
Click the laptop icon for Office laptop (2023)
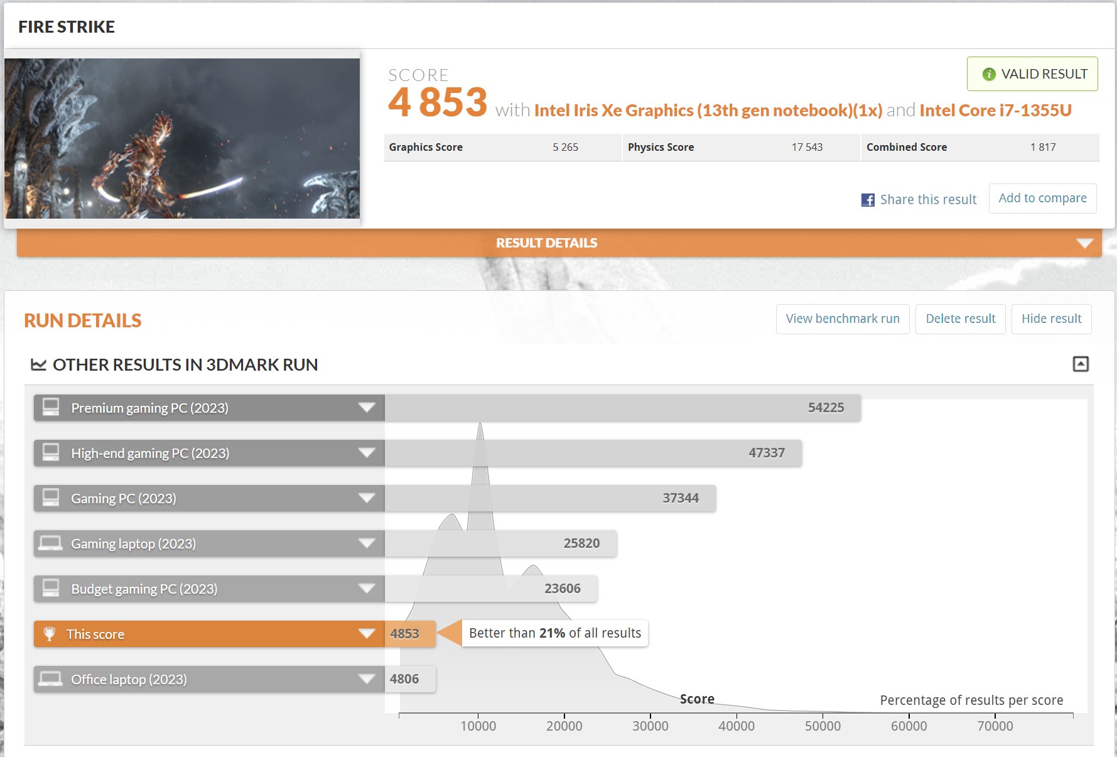[51, 679]
